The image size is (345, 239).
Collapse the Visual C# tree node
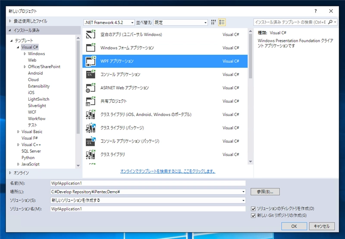click(18, 47)
